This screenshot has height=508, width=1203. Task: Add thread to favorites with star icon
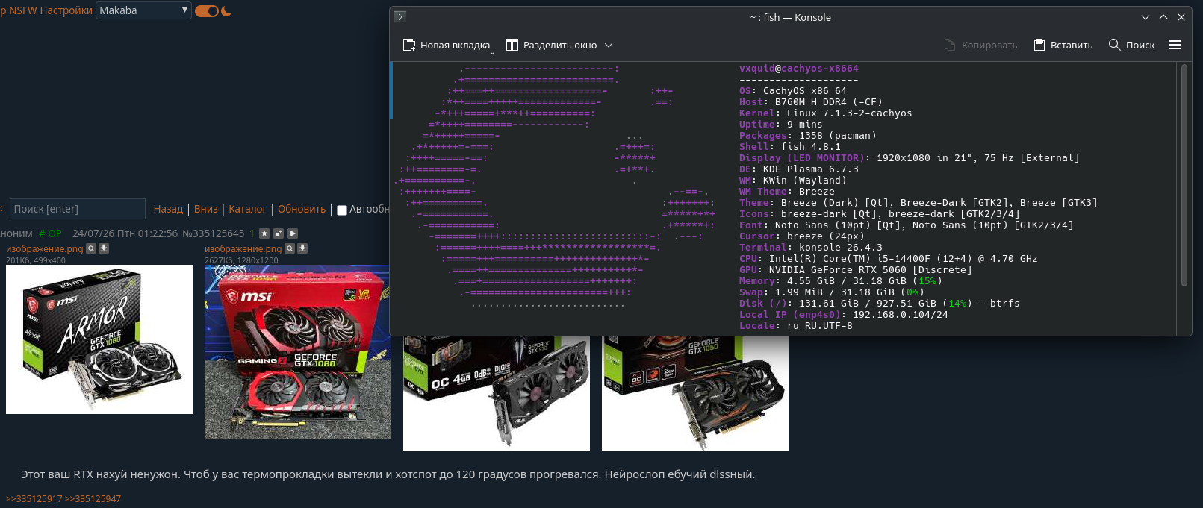pyautogui.click(x=264, y=233)
